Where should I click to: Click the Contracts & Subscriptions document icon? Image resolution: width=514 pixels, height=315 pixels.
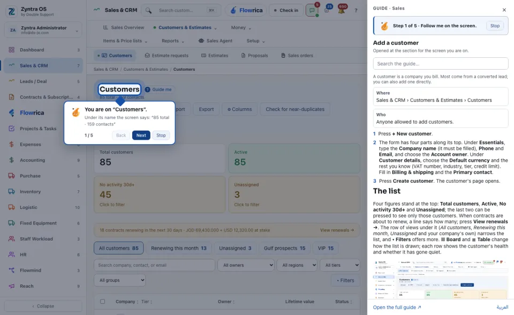11,97
